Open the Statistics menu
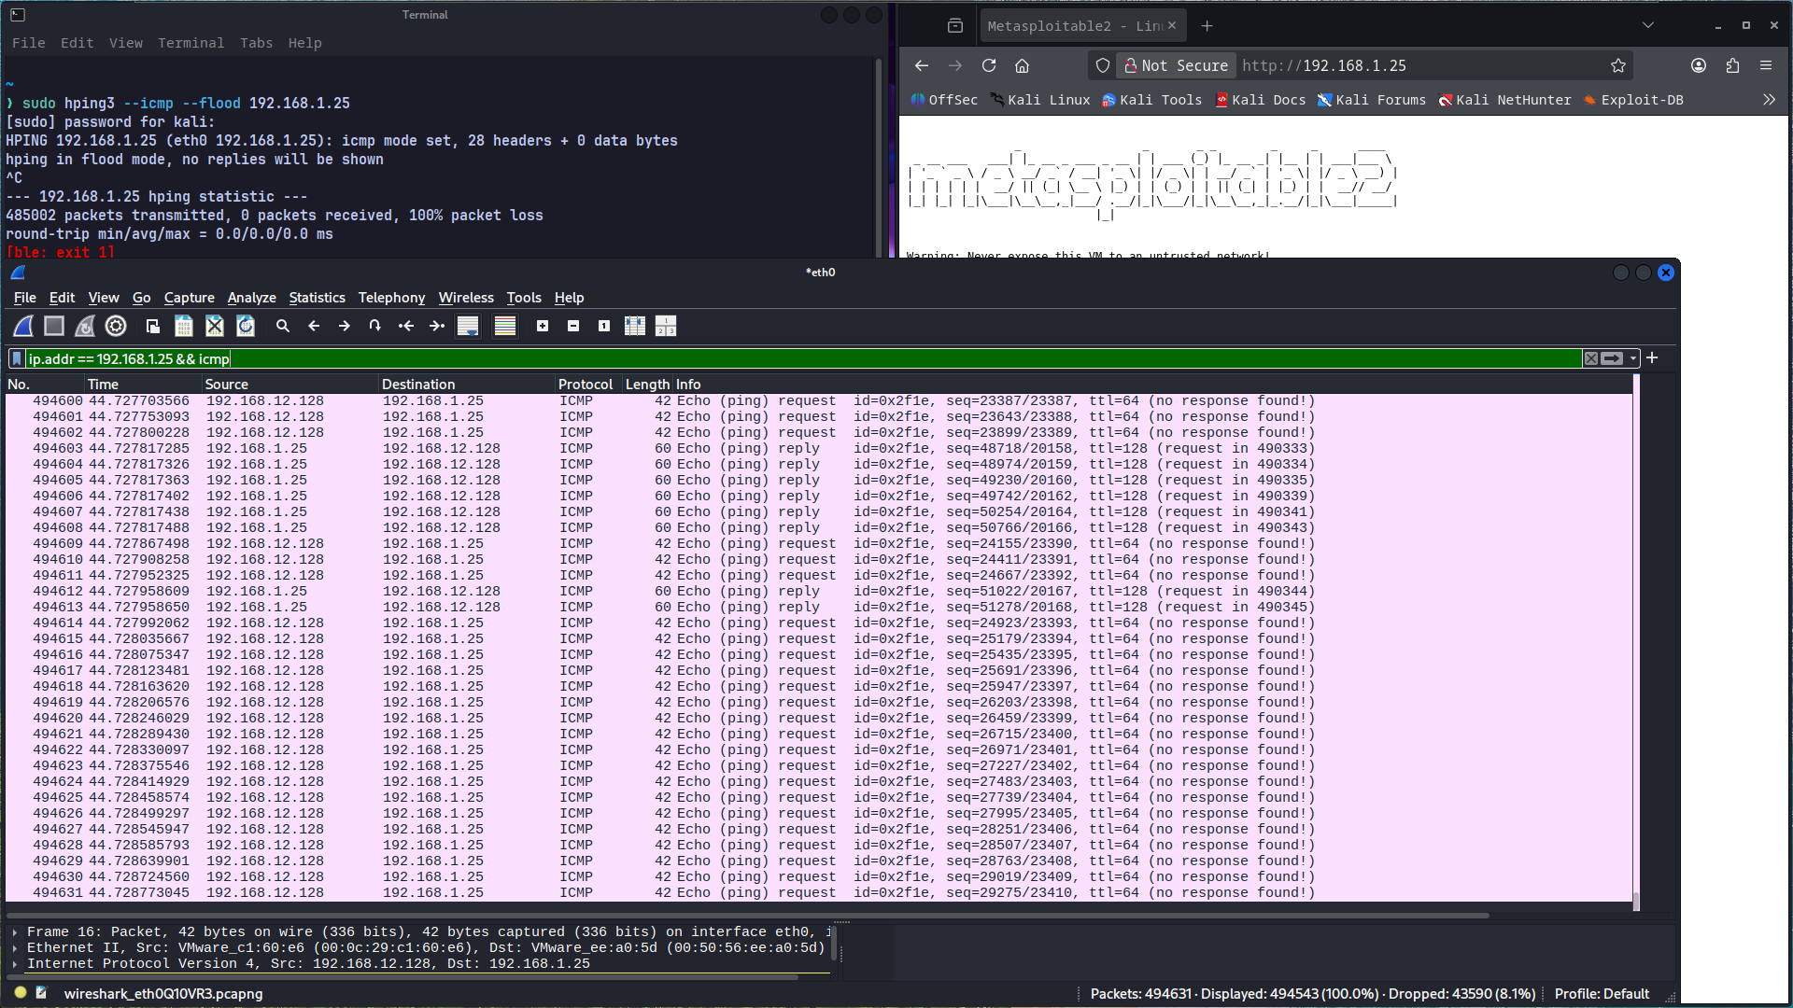Screen dimensions: 1793x1008 [x=317, y=298]
